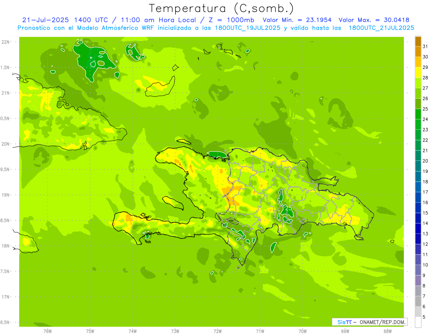This screenshot has width=435, height=336.
Task: Click the "76W" longitude axis label
Action: (47, 331)
